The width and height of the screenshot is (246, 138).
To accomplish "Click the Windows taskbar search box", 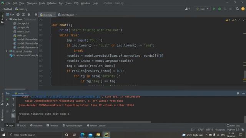I will [35, 135].
